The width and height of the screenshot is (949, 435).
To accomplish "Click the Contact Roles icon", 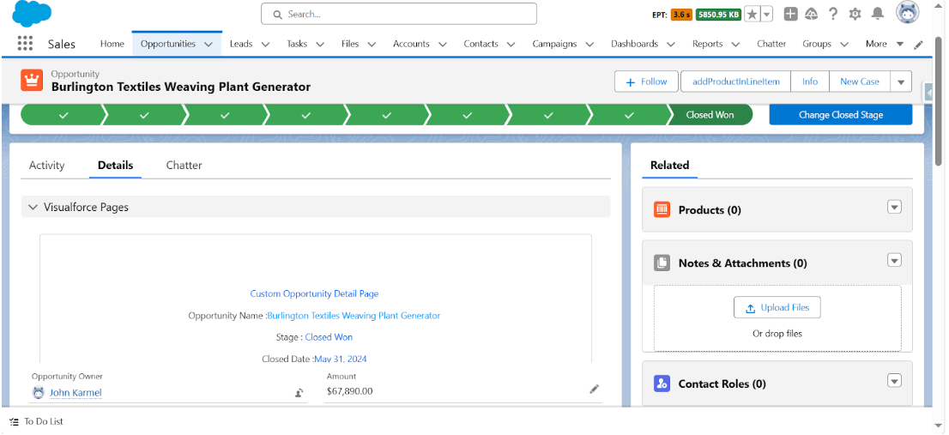I will [662, 384].
